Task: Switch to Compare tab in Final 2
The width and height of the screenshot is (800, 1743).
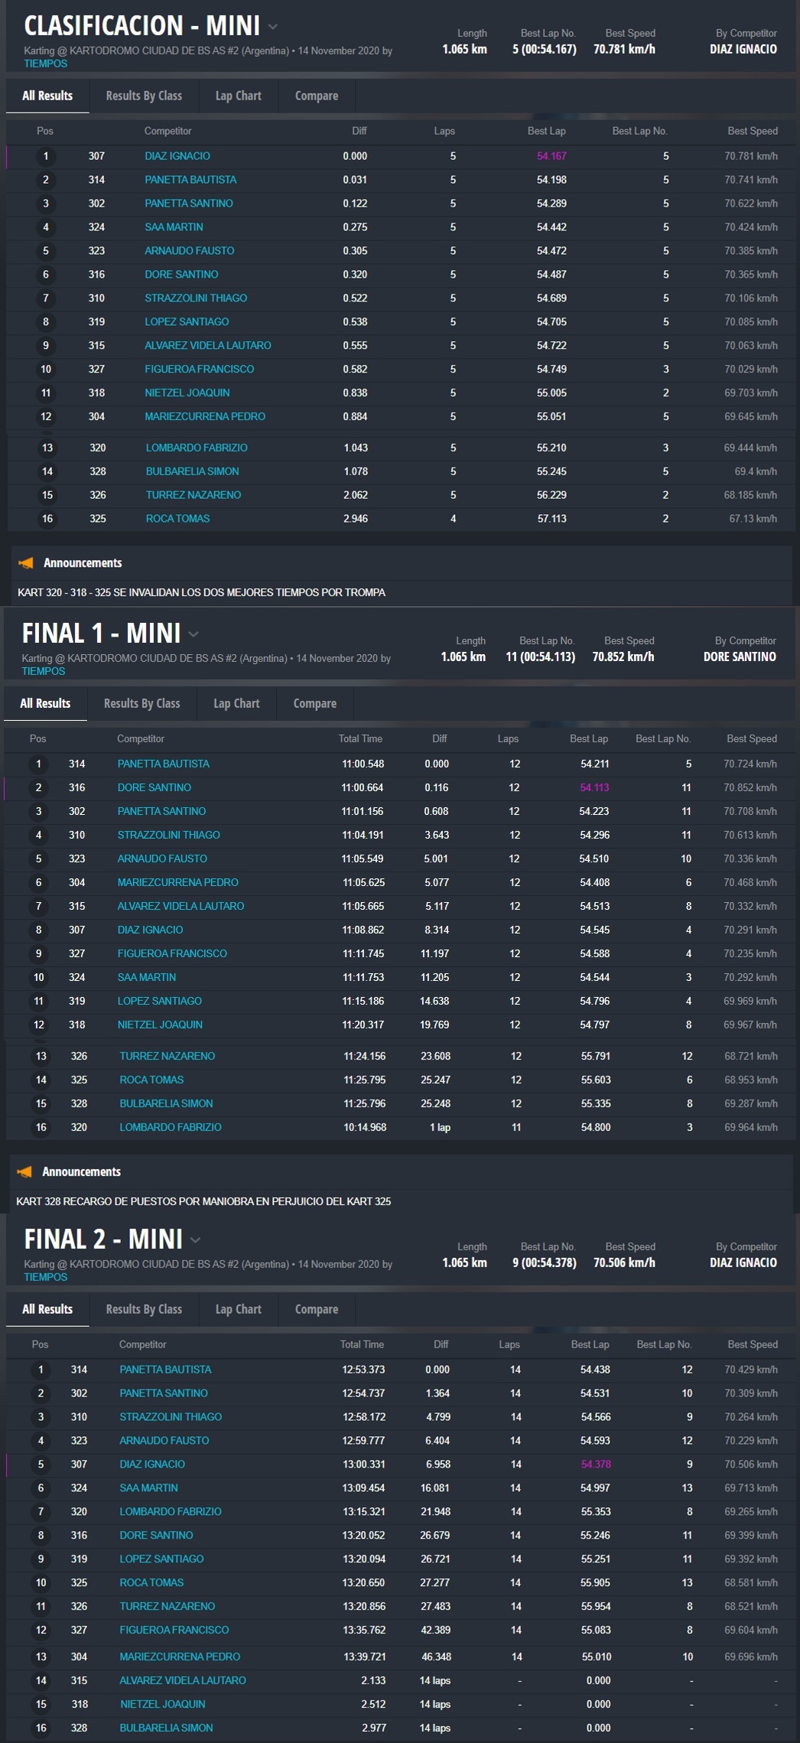Action: tap(317, 1309)
